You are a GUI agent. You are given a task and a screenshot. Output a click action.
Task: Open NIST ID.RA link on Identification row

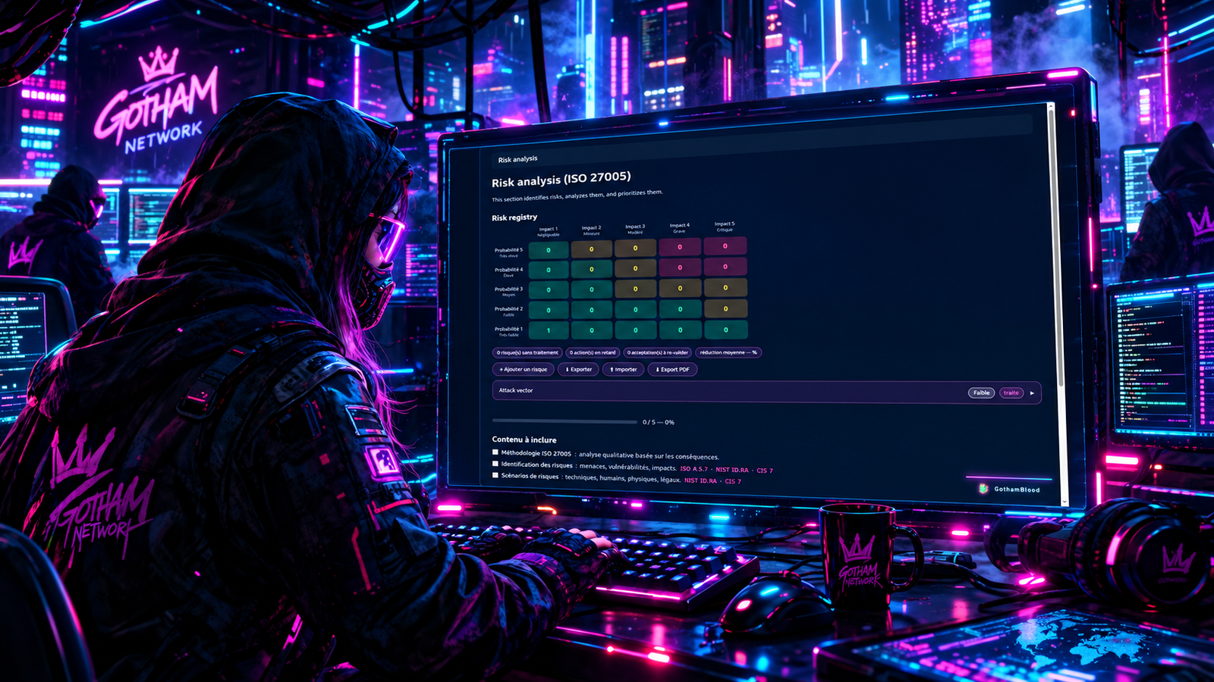pos(731,470)
